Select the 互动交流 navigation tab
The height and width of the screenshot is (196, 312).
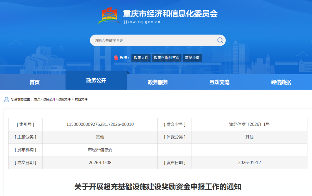coord(219,82)
